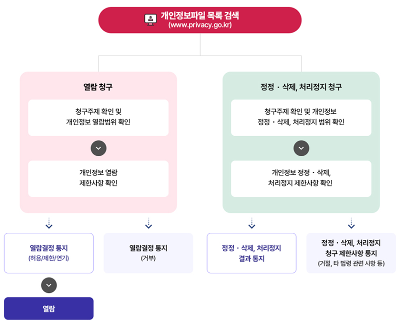The height and width of the screenshot is (326, 400).
Task: Click the 처리정지 제한사항 확인 step
Action: point(301,178)
